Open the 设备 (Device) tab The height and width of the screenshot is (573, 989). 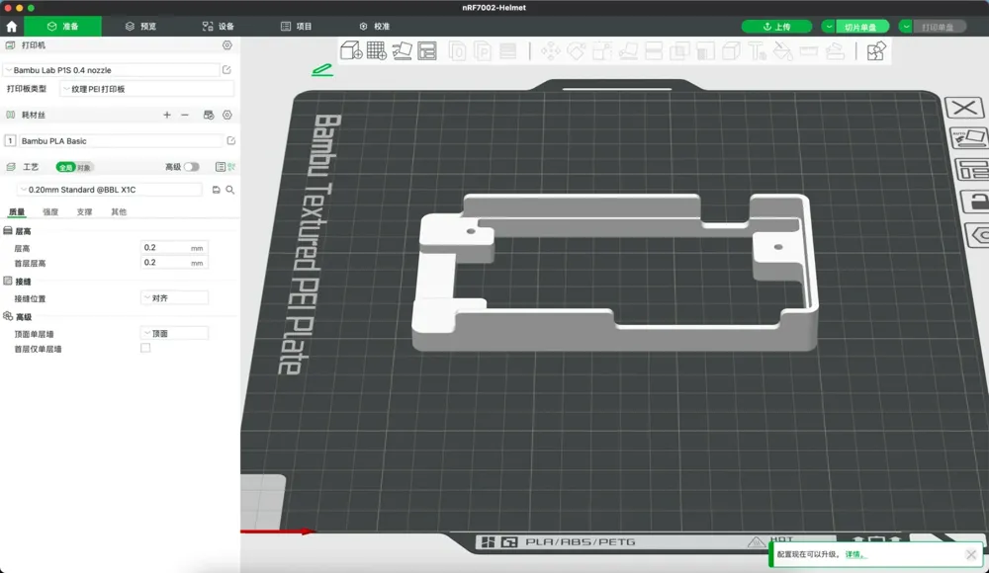[219, 27]
